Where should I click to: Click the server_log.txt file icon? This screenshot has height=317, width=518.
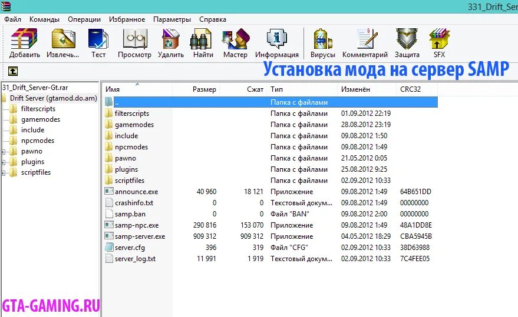108,259
